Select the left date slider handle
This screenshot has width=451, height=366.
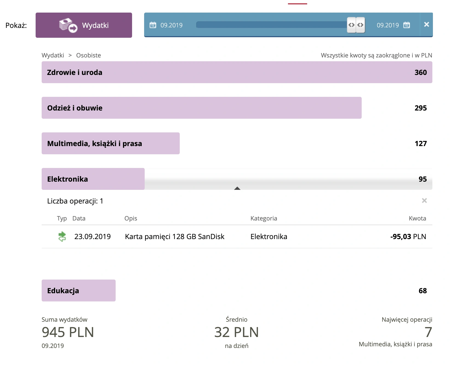click(352, 25)
